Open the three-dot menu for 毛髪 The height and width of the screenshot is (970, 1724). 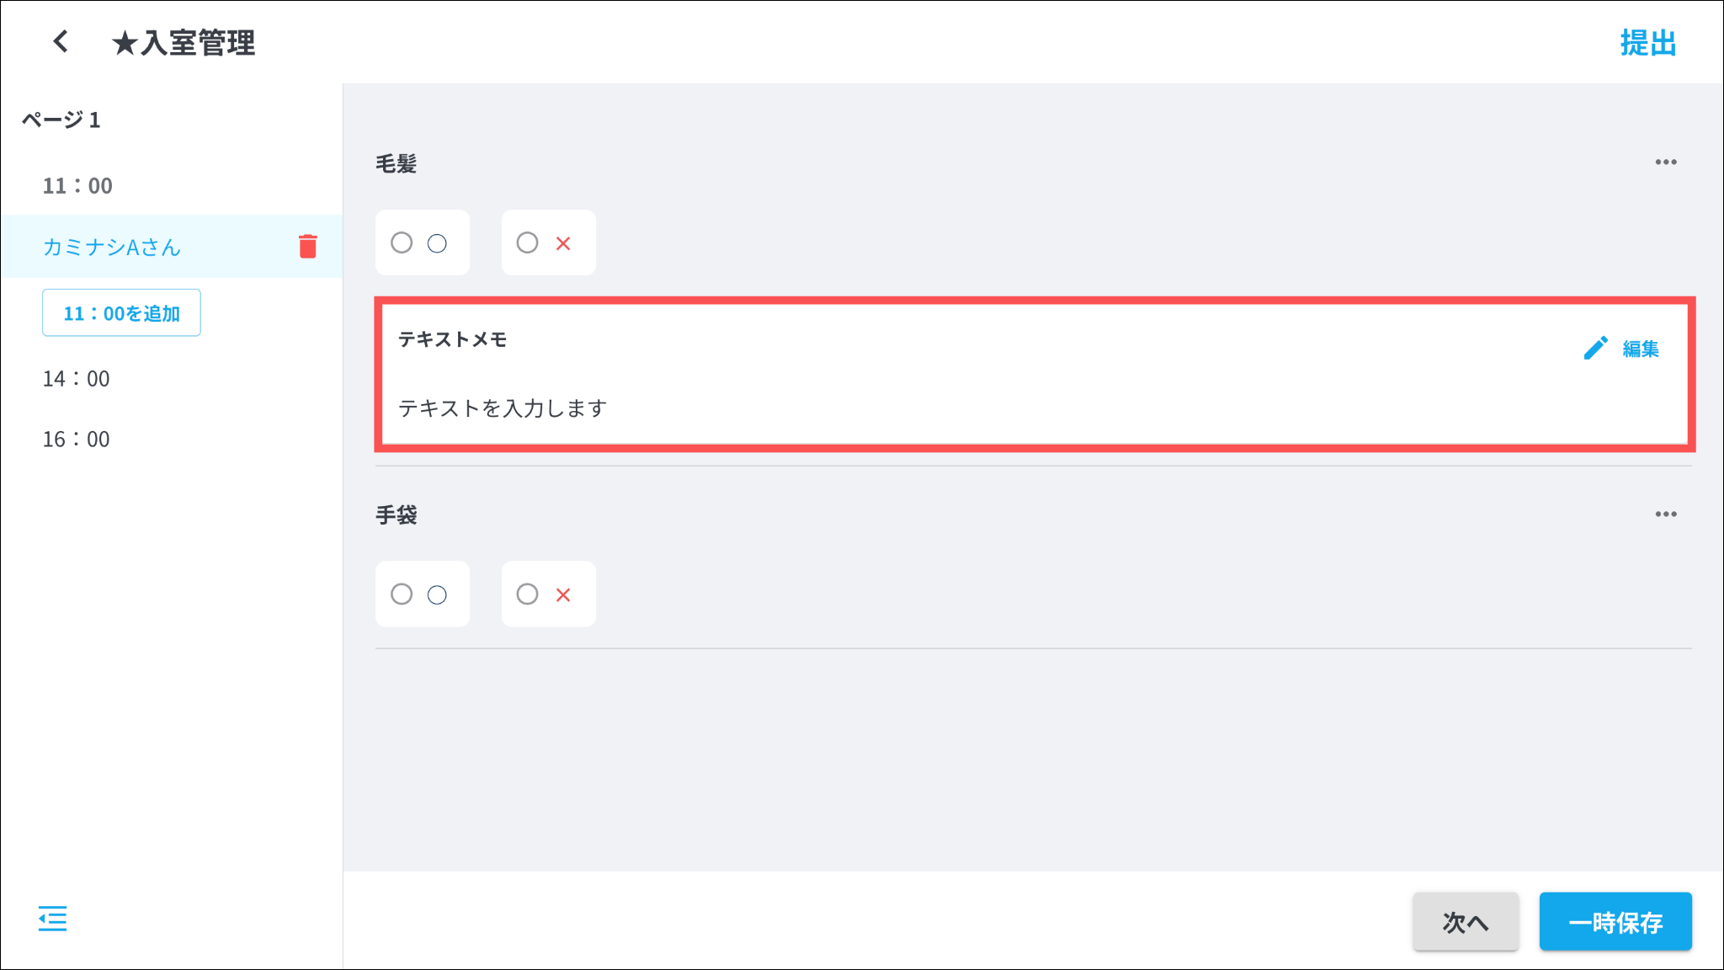click(1666, 163)
